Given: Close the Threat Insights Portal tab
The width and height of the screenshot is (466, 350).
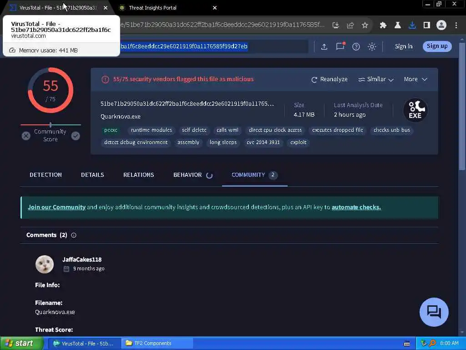Looking at the screenshot, I should 215,8.
